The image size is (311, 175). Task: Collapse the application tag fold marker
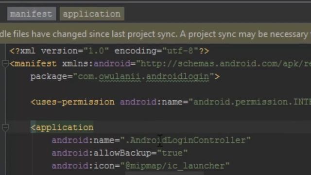coord(5,127)
